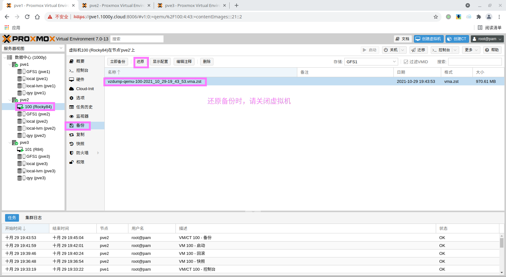The height and width of the screenshot is (277, 506).
Task: Click the bookmark star in address bar
Action: tap(436, 17)
